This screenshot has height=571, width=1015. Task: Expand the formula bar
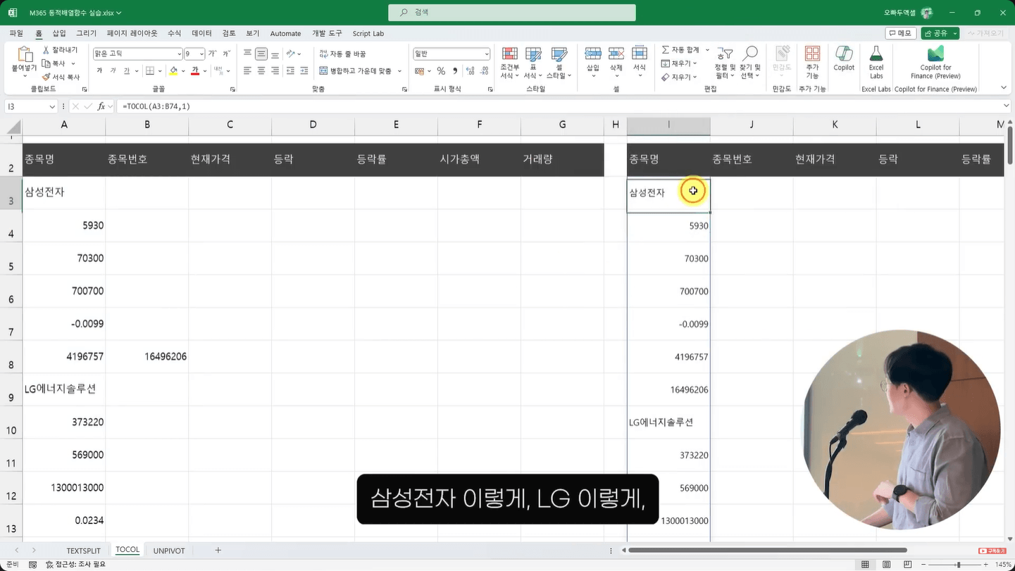1006,106
